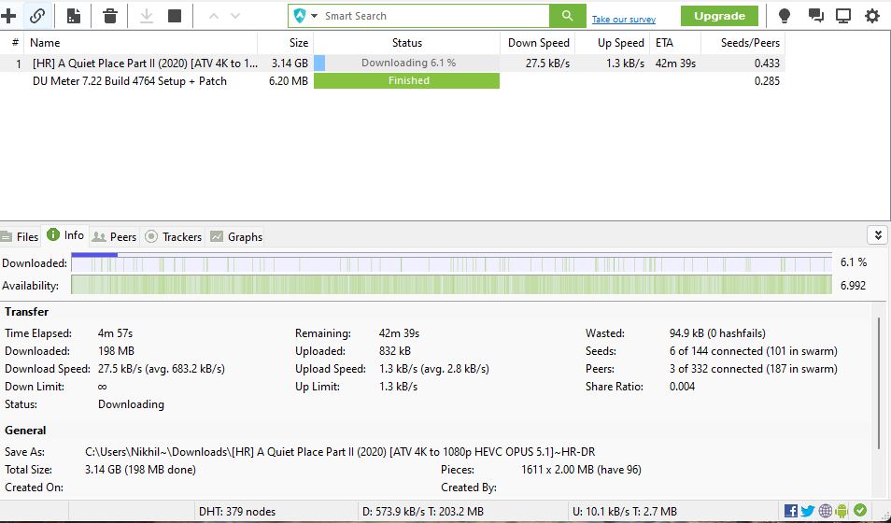Open Preferences with the gear icon

tap(872, 16)
